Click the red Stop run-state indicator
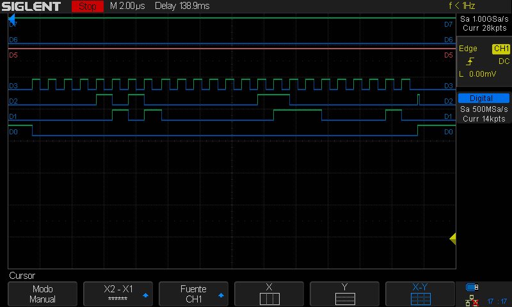This screenshot has width=512, height=307. coord(88,6)
